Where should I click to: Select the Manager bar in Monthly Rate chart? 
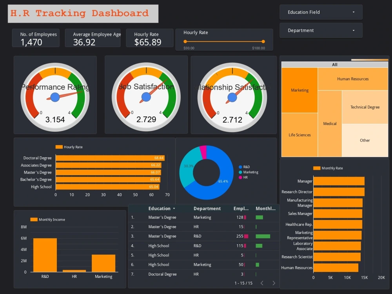pos(339,181)
